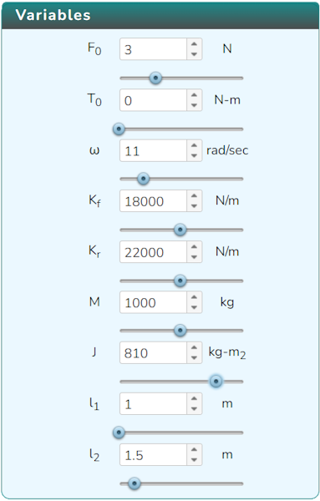
Task: Increase the Kr stiffness value
Action: coord(194,247)
